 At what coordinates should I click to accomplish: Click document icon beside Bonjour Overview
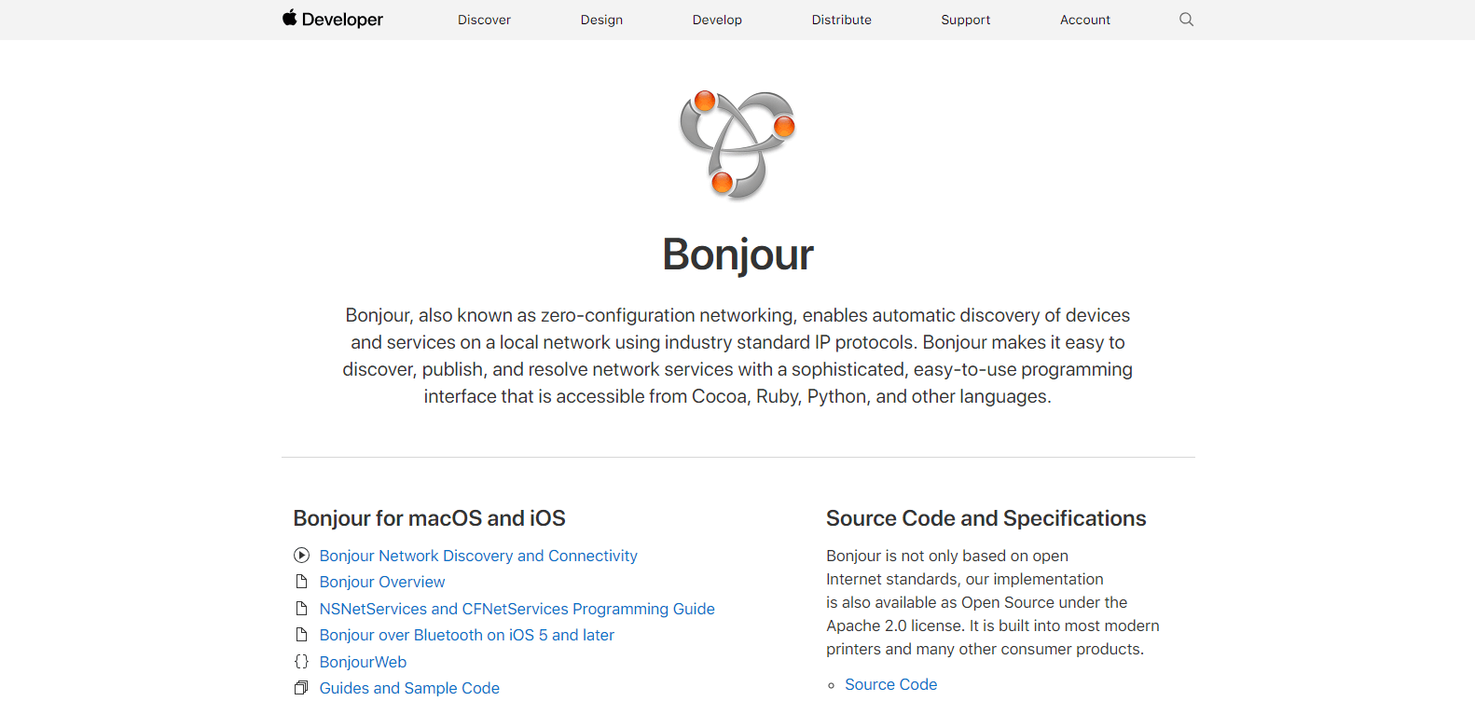tap(301, 582)
